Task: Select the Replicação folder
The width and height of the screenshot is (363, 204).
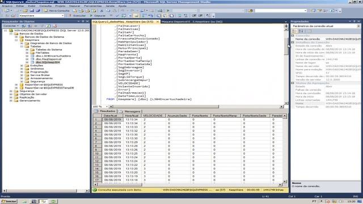Action: [x=27, y=97]
